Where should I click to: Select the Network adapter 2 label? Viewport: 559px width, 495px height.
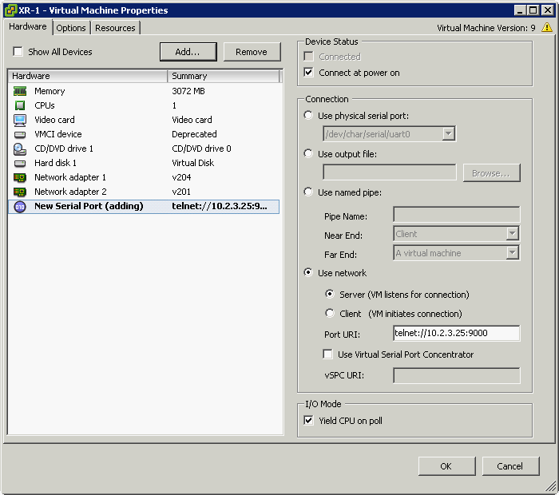(70, 192)
